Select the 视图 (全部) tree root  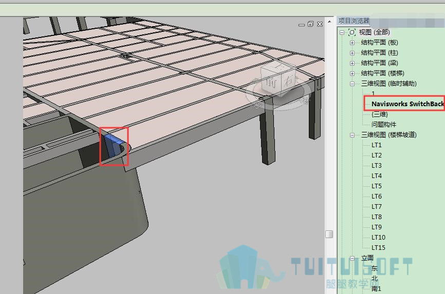pyautogui.click(x=374, y=32)
